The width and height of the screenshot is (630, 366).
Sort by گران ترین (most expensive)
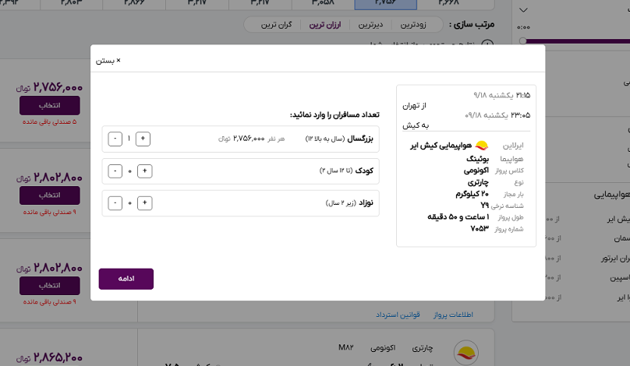(277, 24)
